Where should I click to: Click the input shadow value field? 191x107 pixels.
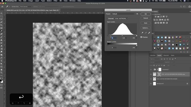coord(114,38)
